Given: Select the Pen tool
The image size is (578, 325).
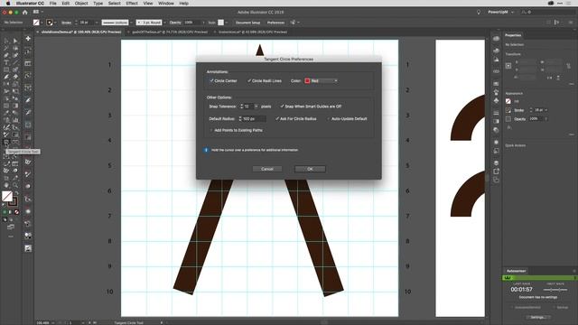Looking at the screenshot, I should (x=6, y=55).
